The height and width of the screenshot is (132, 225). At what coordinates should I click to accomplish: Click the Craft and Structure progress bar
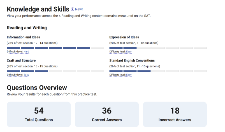click(55, 71)
